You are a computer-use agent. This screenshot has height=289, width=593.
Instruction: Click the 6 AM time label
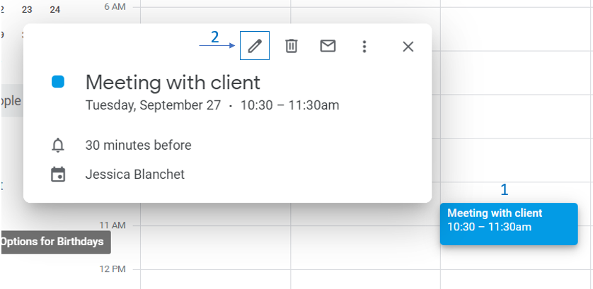(114, 5)
